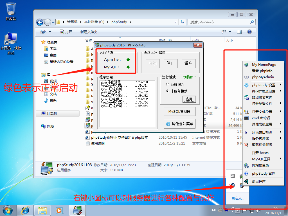Expand the phpStudy 设置 submenu
The image size is (288, 216).
[280, 85]
